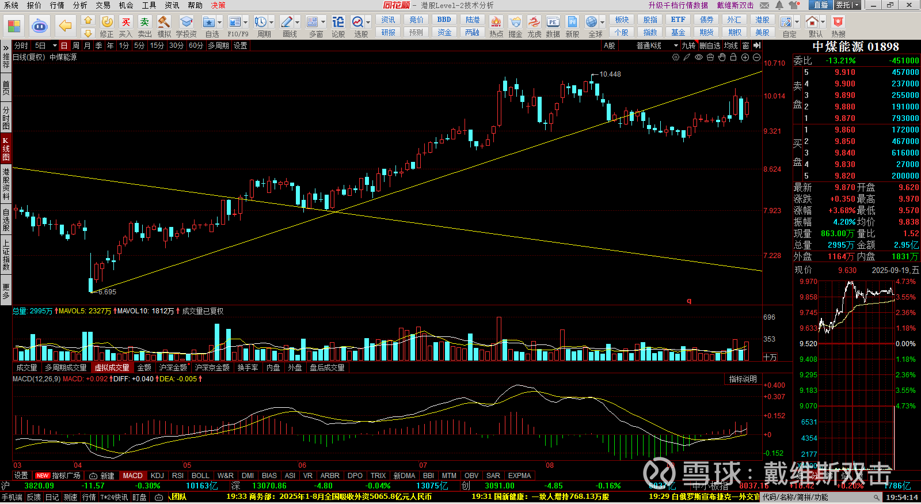The image size is (921, 504).
Task: Expand the 5日 period dropdown arrow
Action: (55, 46)
